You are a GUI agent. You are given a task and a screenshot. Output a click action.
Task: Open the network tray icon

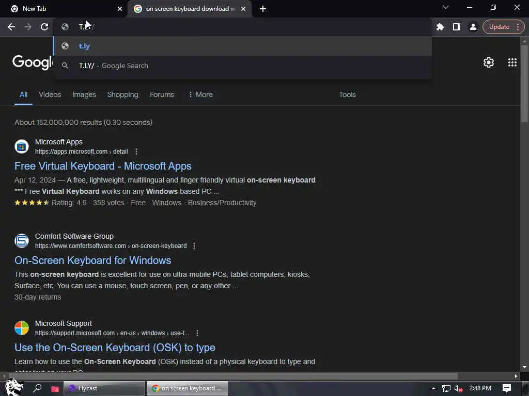pyautogui.click(x=446, y=389)
